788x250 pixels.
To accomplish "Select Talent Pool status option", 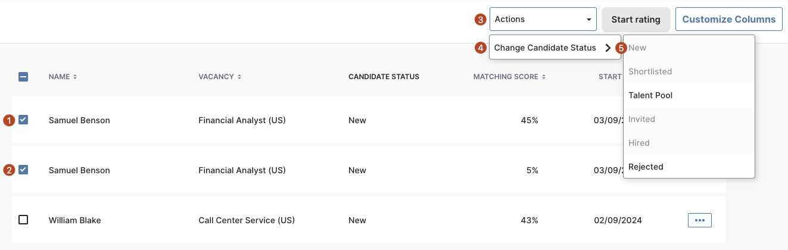I will [x=650, y=95].
